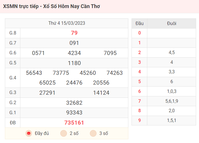Click the G.3 number 14124

(101, 93)
